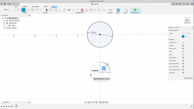Switch to the Surface tab
The image size is (194, 109).
point(25,7)
